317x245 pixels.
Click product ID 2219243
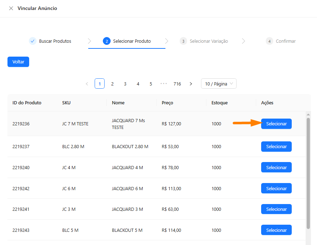21,230
